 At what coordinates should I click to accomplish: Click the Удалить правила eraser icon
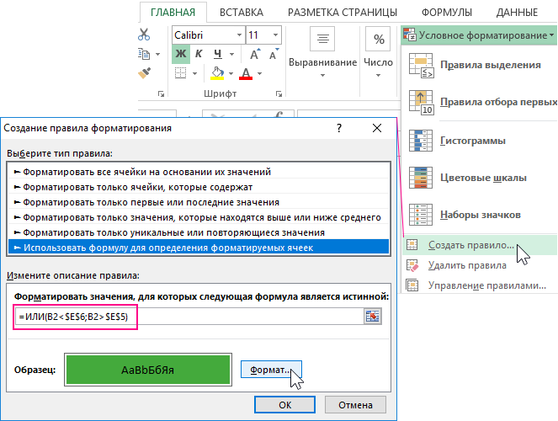point(412,265)
